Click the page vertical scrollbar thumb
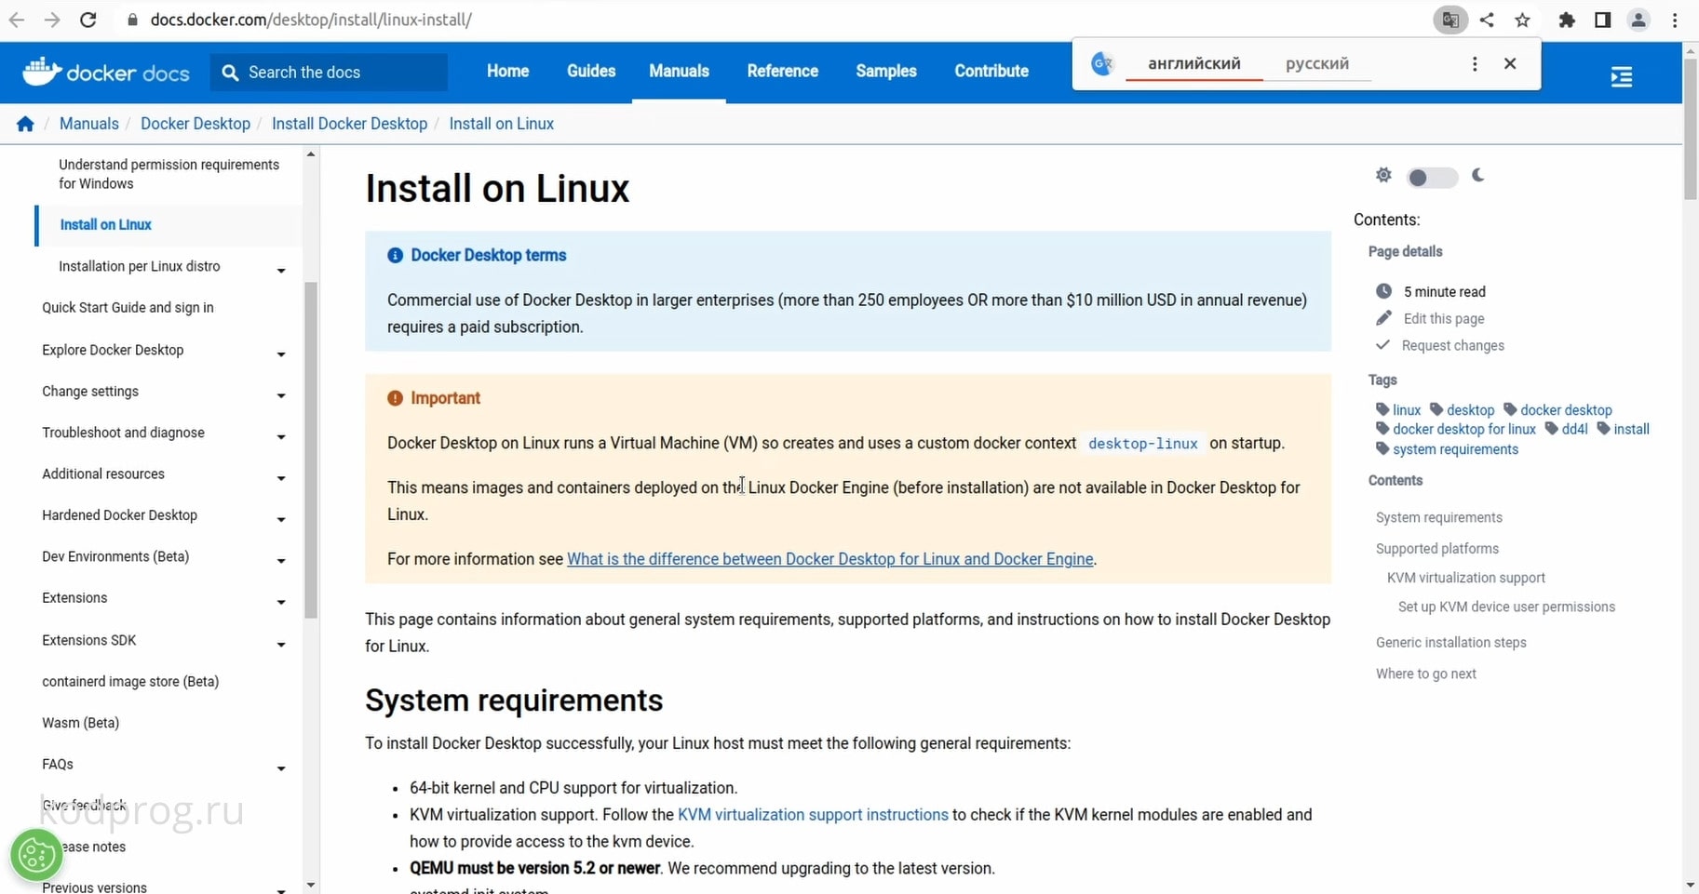Viewport: 1699px width, 894px height. point(1691,130)
